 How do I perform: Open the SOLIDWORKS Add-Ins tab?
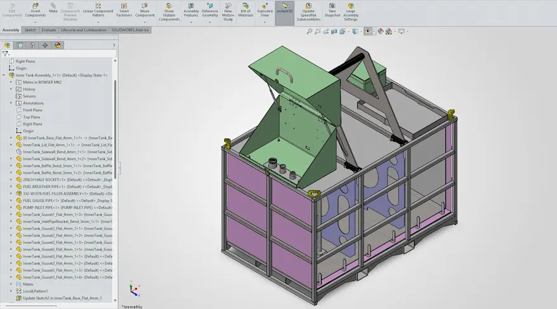click(x=130, y=30)
